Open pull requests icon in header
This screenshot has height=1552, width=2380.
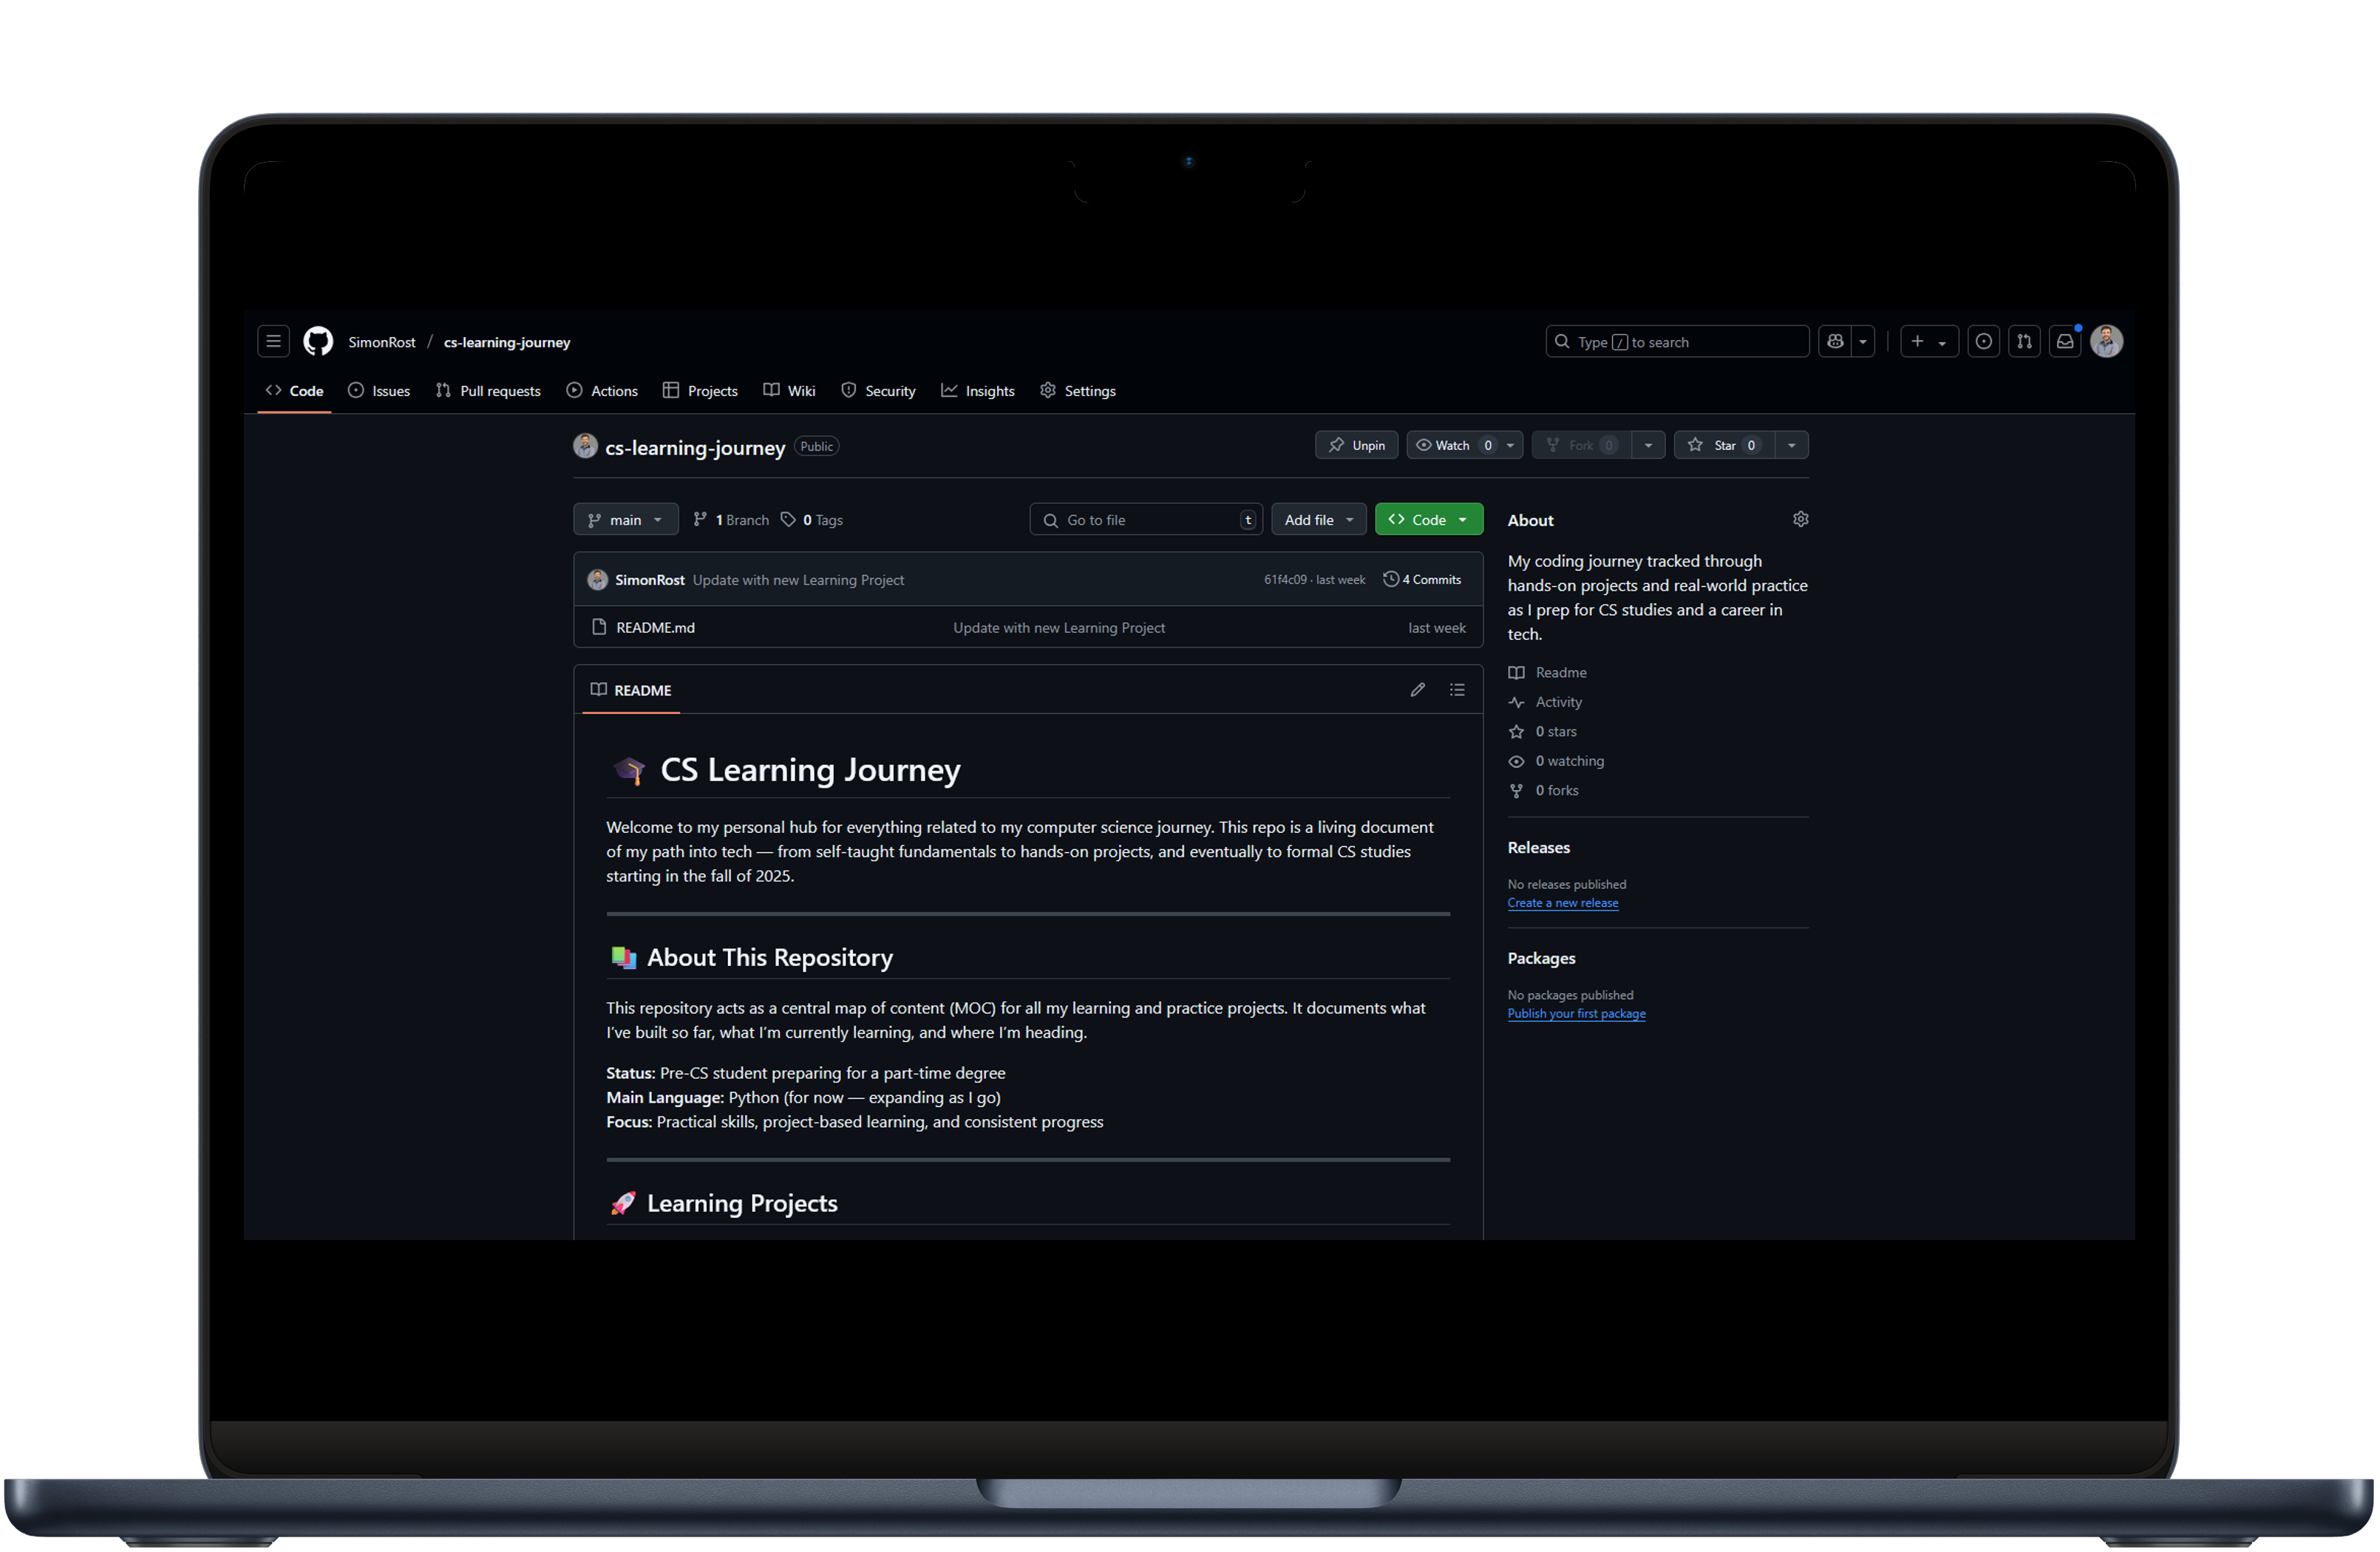point(2025,342)
